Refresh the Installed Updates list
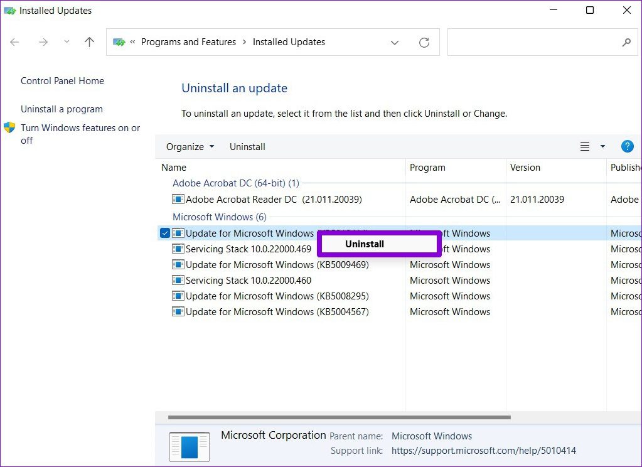 point(424,42)
